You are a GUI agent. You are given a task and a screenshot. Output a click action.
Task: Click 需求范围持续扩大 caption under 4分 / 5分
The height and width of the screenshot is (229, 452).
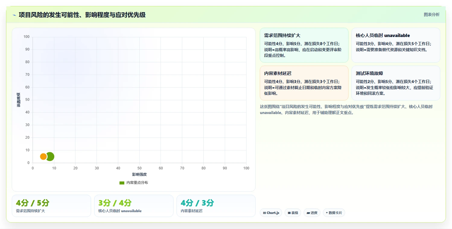click(x=30, y=211)
